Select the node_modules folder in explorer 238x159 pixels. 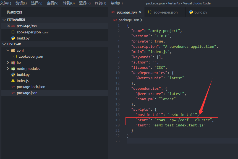click(55, 68)
